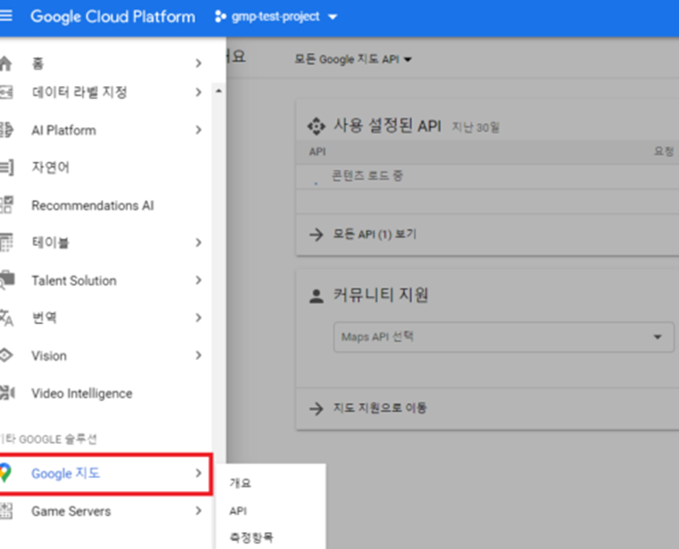This screenshot has width=679, height=549.
Task: Open the 모든 API (1) 보기 link
Action: 374,235
